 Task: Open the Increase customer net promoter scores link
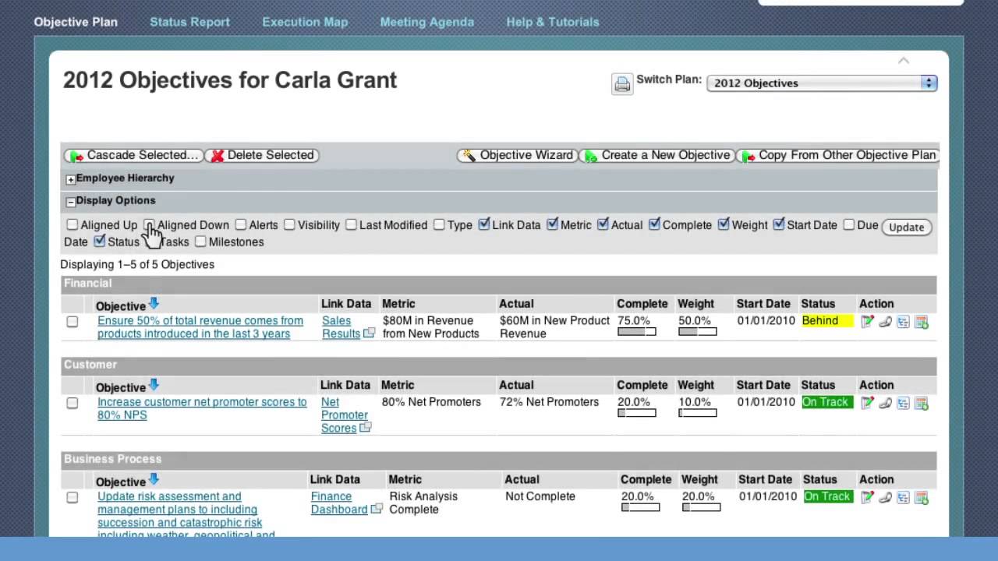[x=202, y=408]
